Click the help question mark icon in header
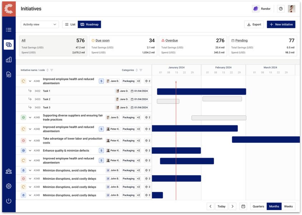The image size is (302, 215). click(x=281, y=9)
